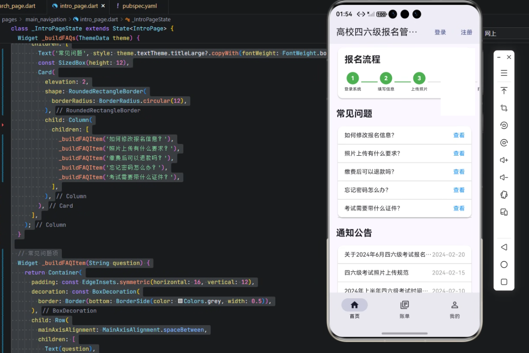Image resolution: width=529 pixels, height=353 pixels.
Task: Click the screen rotation icon in emulator sidebar
Action: pos(504,125)
